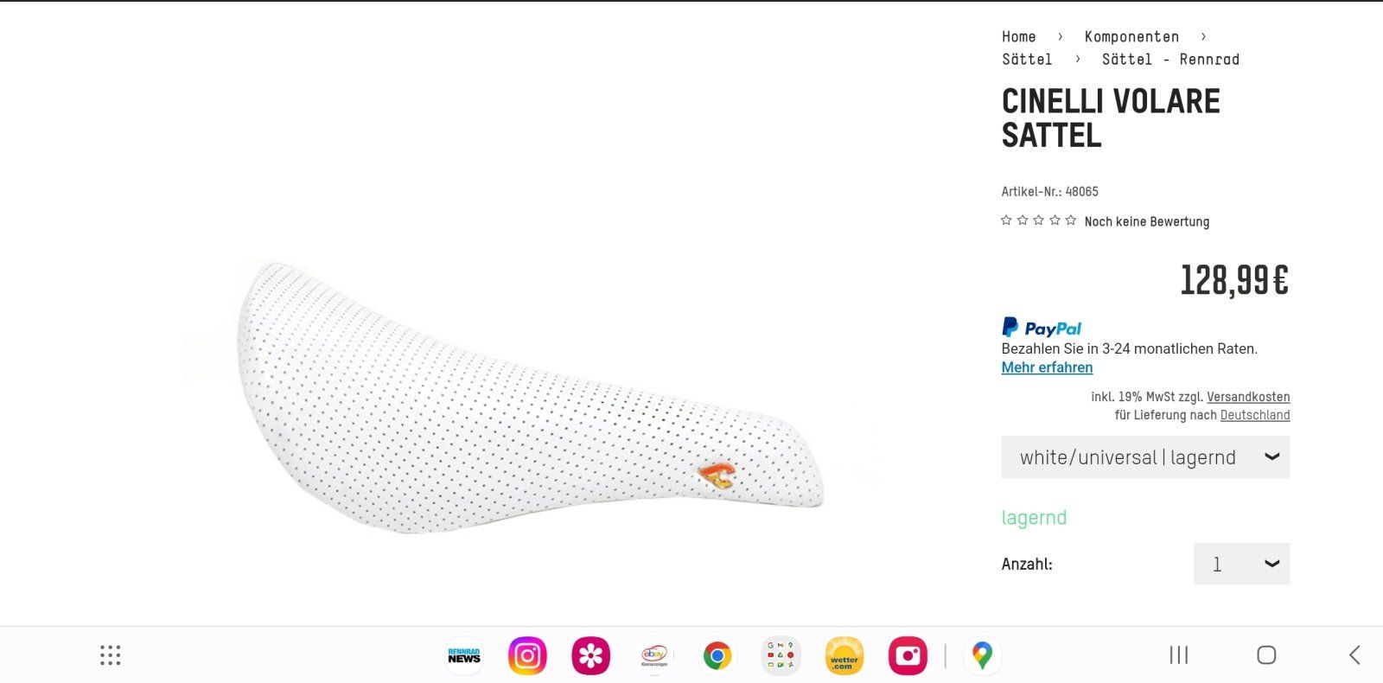This screenshot has width=1383, height=683.
Task: Open the Rennrad News app
Action: (464, 656)
